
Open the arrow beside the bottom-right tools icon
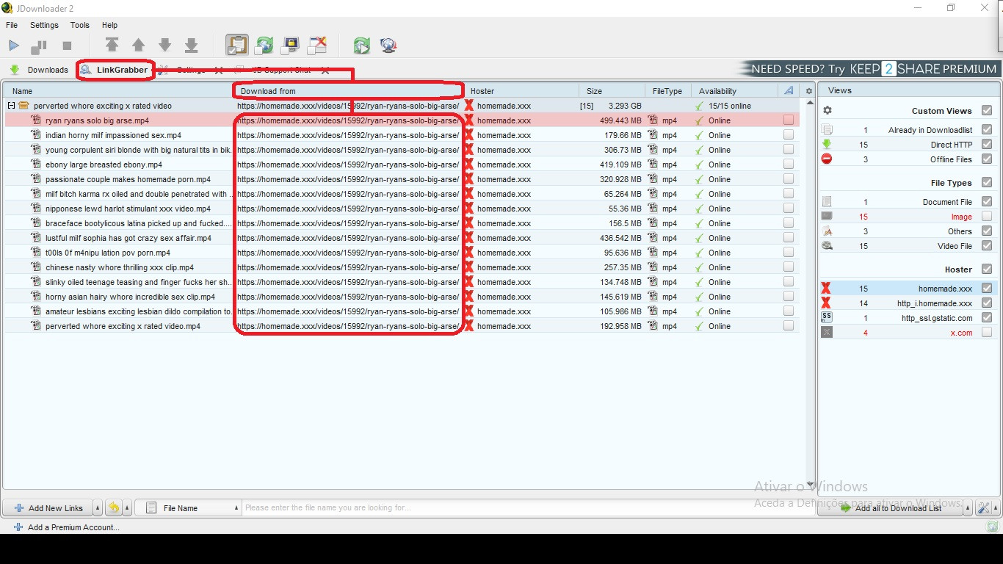pyautogui.click(x=997, y=507)
